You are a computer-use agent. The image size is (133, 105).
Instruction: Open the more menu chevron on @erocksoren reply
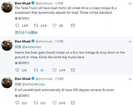130,42
